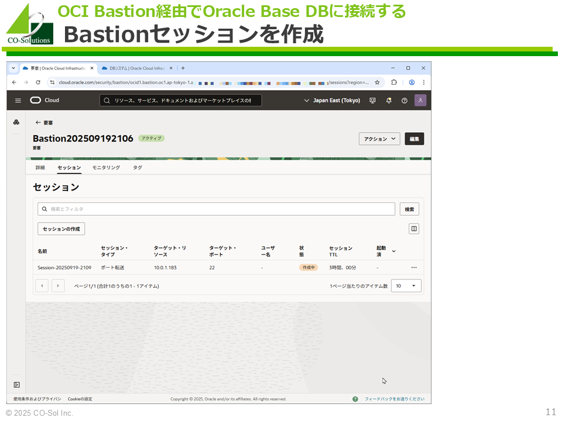
Task: Open the Cookieの設定 link
Action: (80, 399)
